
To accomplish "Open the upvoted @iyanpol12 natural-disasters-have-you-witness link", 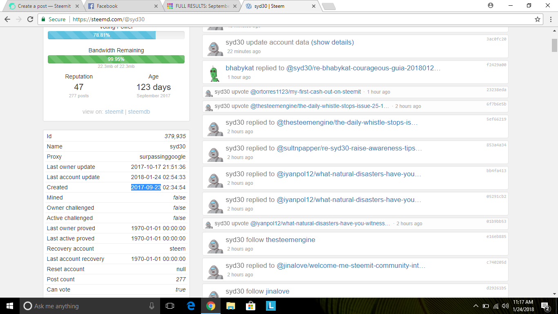I will 320,223.
